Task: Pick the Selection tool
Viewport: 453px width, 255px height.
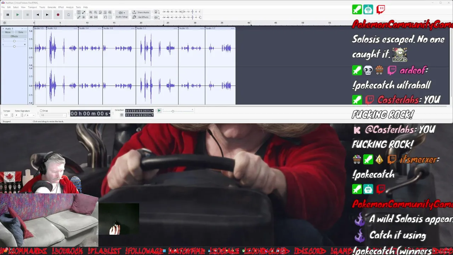Action: [x=79, y=12]
